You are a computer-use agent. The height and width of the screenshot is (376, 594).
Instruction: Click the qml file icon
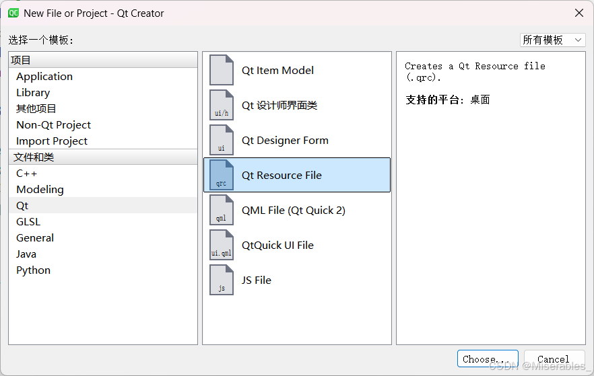click(x=222, y=210)
